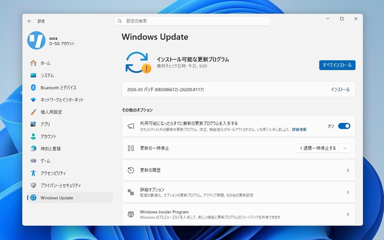Click the ホーム house icon

point(33,63)
